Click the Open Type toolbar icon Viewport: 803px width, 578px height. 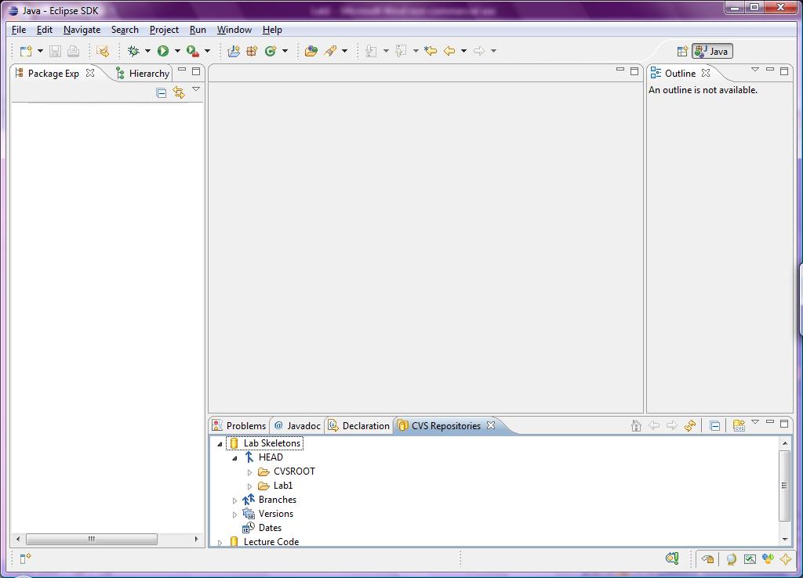(311, 51)
